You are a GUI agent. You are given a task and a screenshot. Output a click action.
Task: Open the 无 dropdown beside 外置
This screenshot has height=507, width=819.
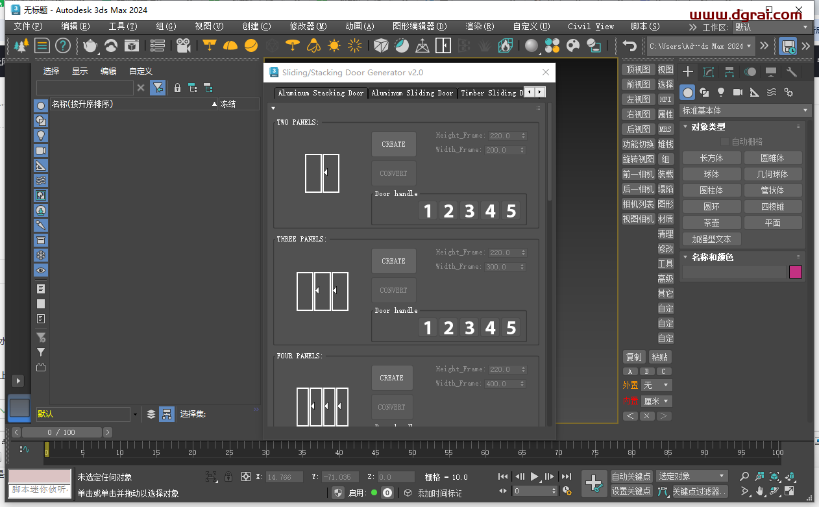[x=656, y=386]
